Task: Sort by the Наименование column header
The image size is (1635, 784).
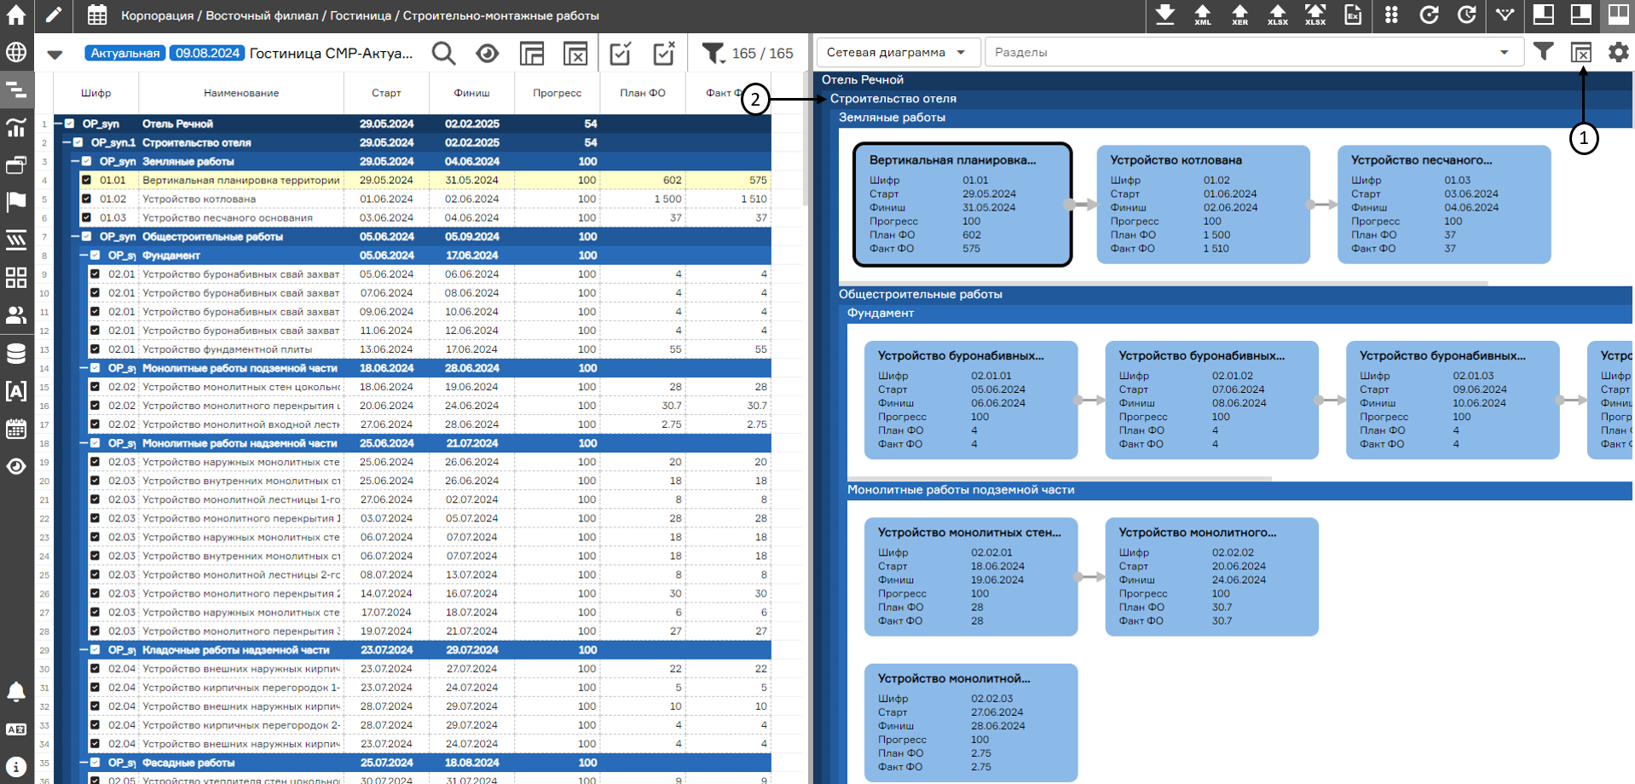Action: point(241,93)
